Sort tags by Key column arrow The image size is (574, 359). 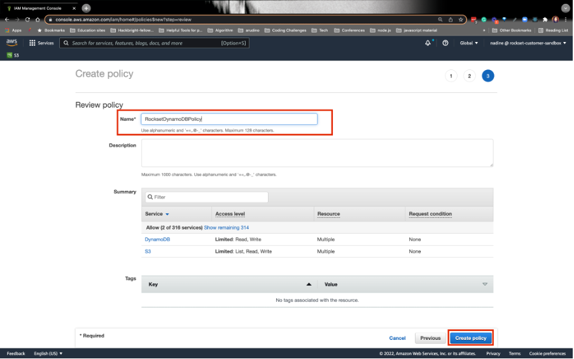click(x=309, y=285)
